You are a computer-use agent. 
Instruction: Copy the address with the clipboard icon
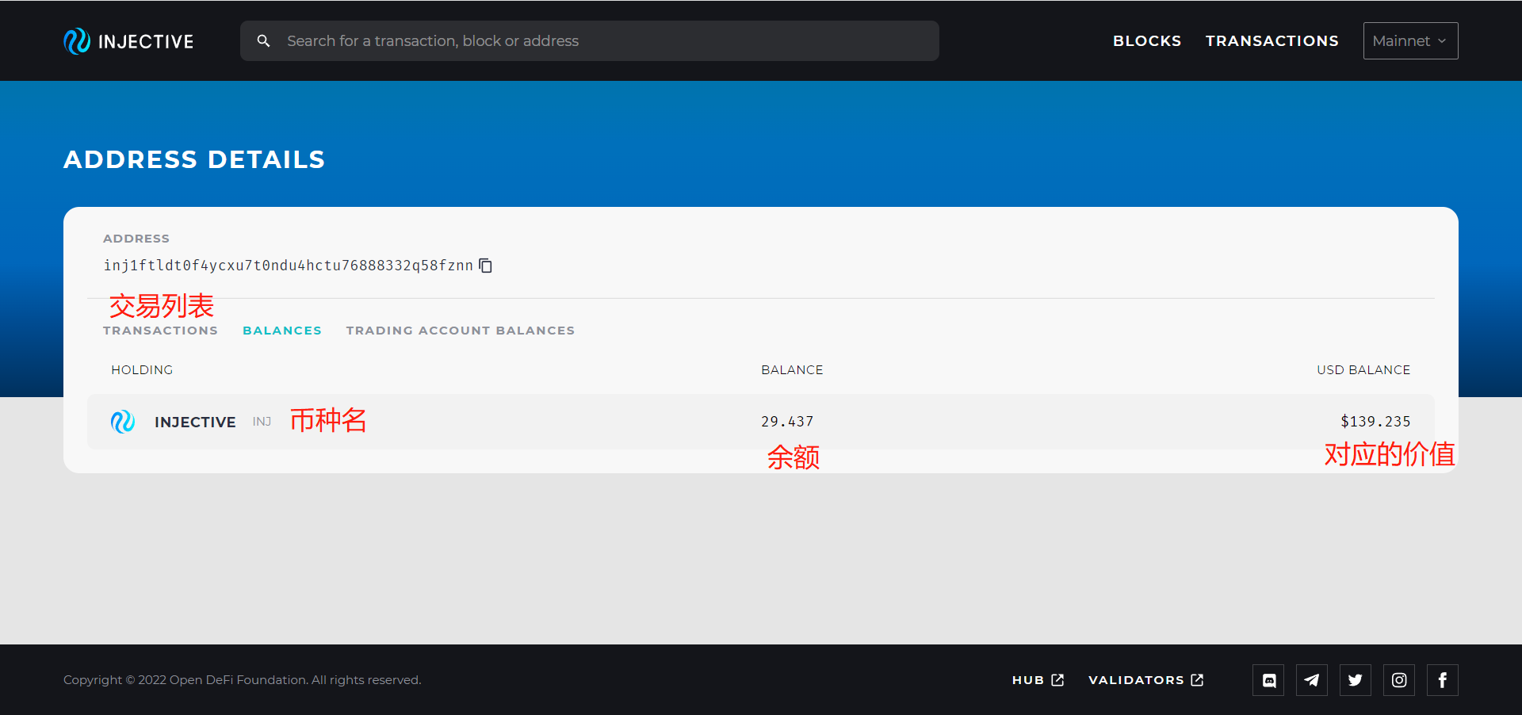click(x=486, y=266)
